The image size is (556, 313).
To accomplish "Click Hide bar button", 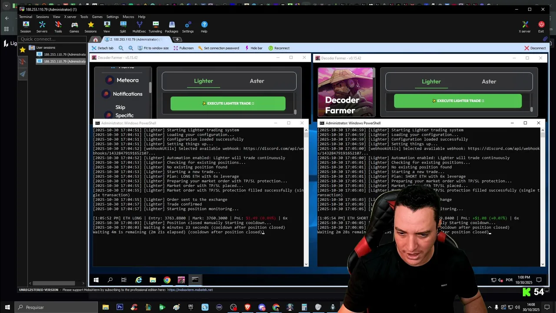I will [254, 48].
